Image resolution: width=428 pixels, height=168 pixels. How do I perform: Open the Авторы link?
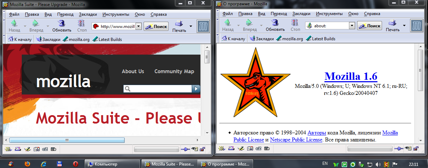(317, 133)
